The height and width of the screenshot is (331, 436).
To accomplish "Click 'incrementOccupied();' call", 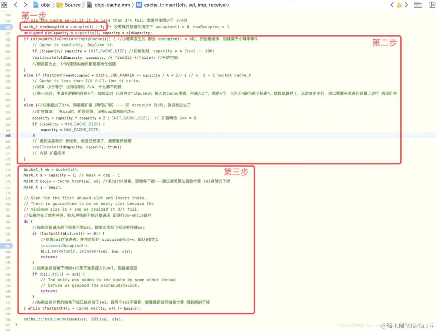I will pyautogui.click(x=64, y=246).
